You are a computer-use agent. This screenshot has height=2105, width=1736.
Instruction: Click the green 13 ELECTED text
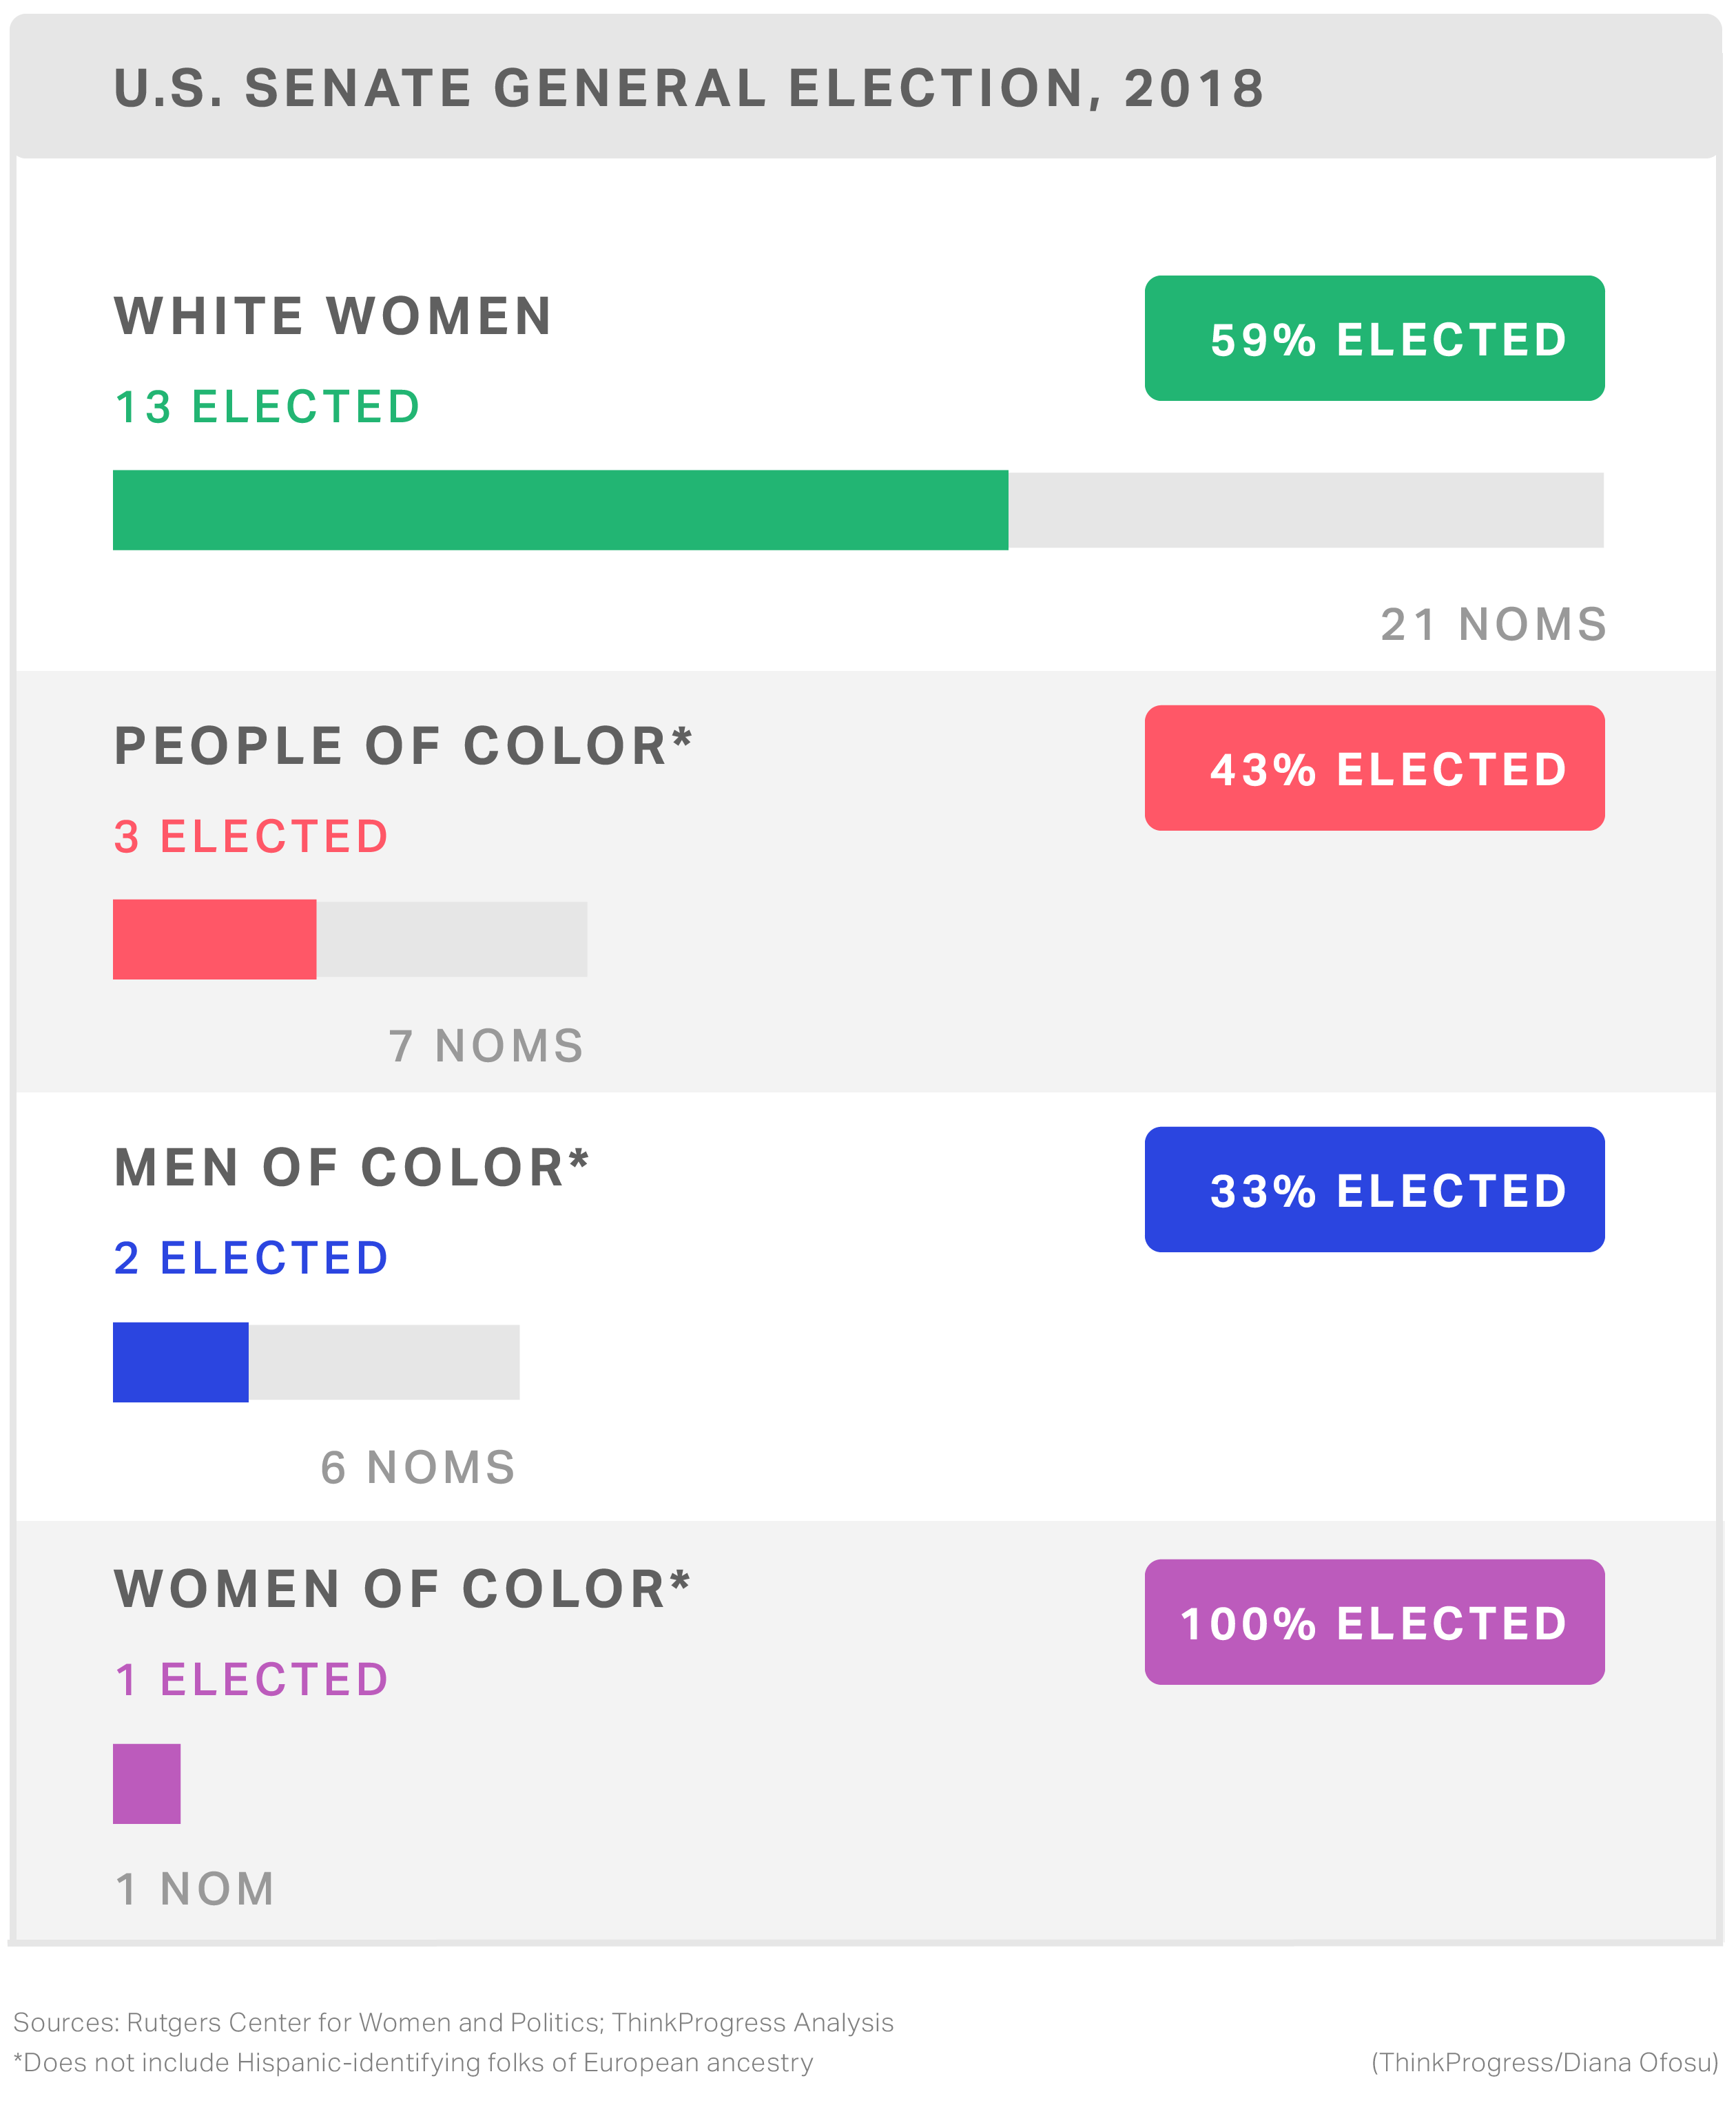[x=267, y=407]
